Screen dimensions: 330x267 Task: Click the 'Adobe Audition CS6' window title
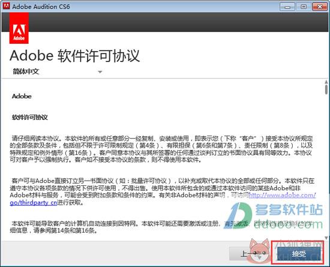[x=41, y=7]
